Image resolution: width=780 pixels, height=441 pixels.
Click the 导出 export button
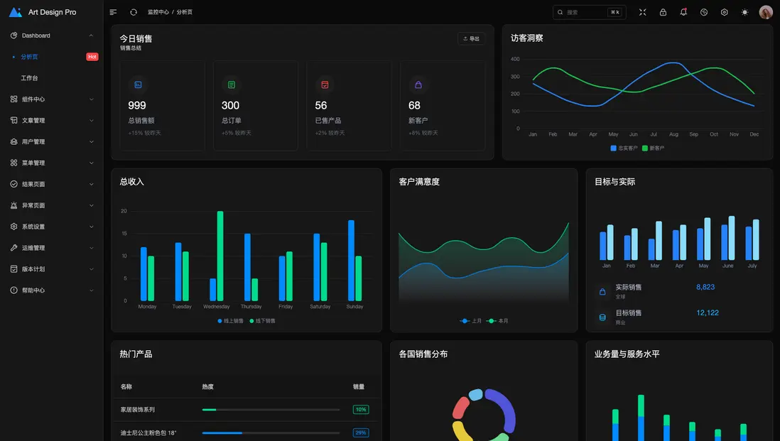coord(471,39)
